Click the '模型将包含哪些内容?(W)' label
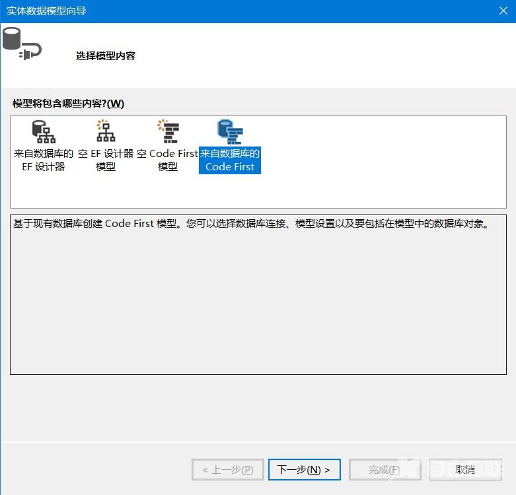Image resolution: width=516 pixels, height=495 pixels. (68, 104)
